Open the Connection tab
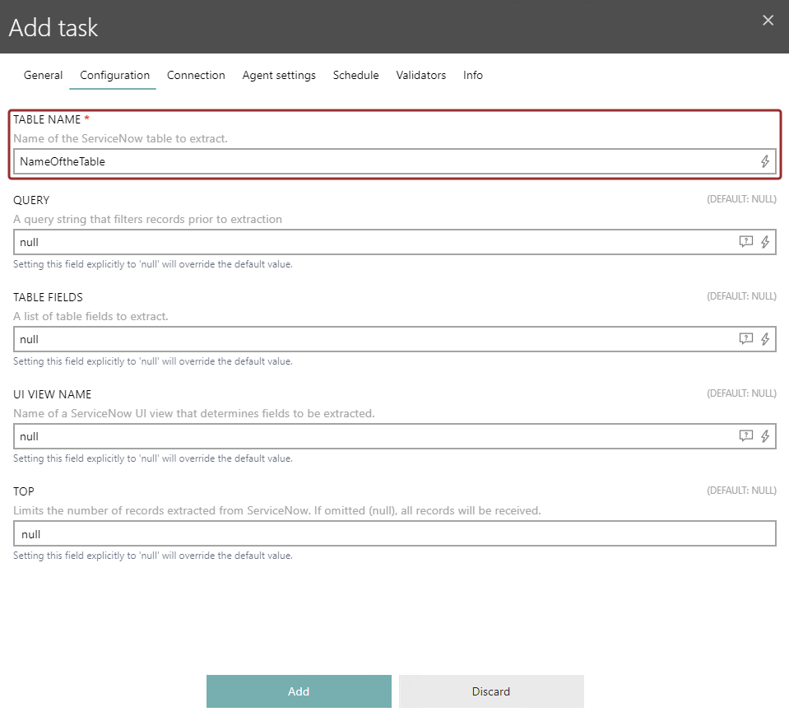Image resolution: width=789 pixels, height=721 pixels. (196, 75)
